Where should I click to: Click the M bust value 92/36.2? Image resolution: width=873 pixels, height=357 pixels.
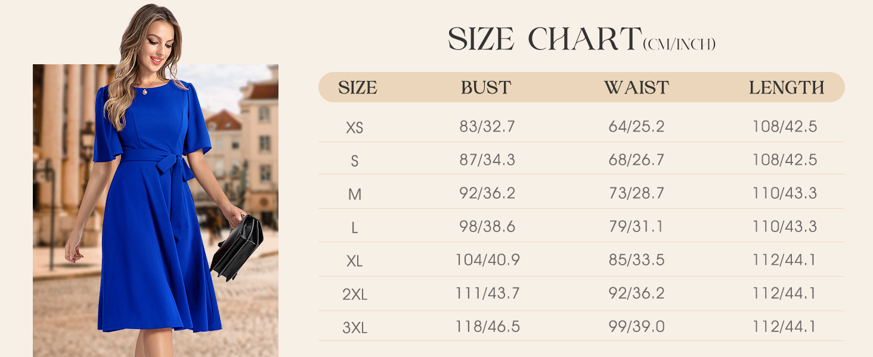487,193
